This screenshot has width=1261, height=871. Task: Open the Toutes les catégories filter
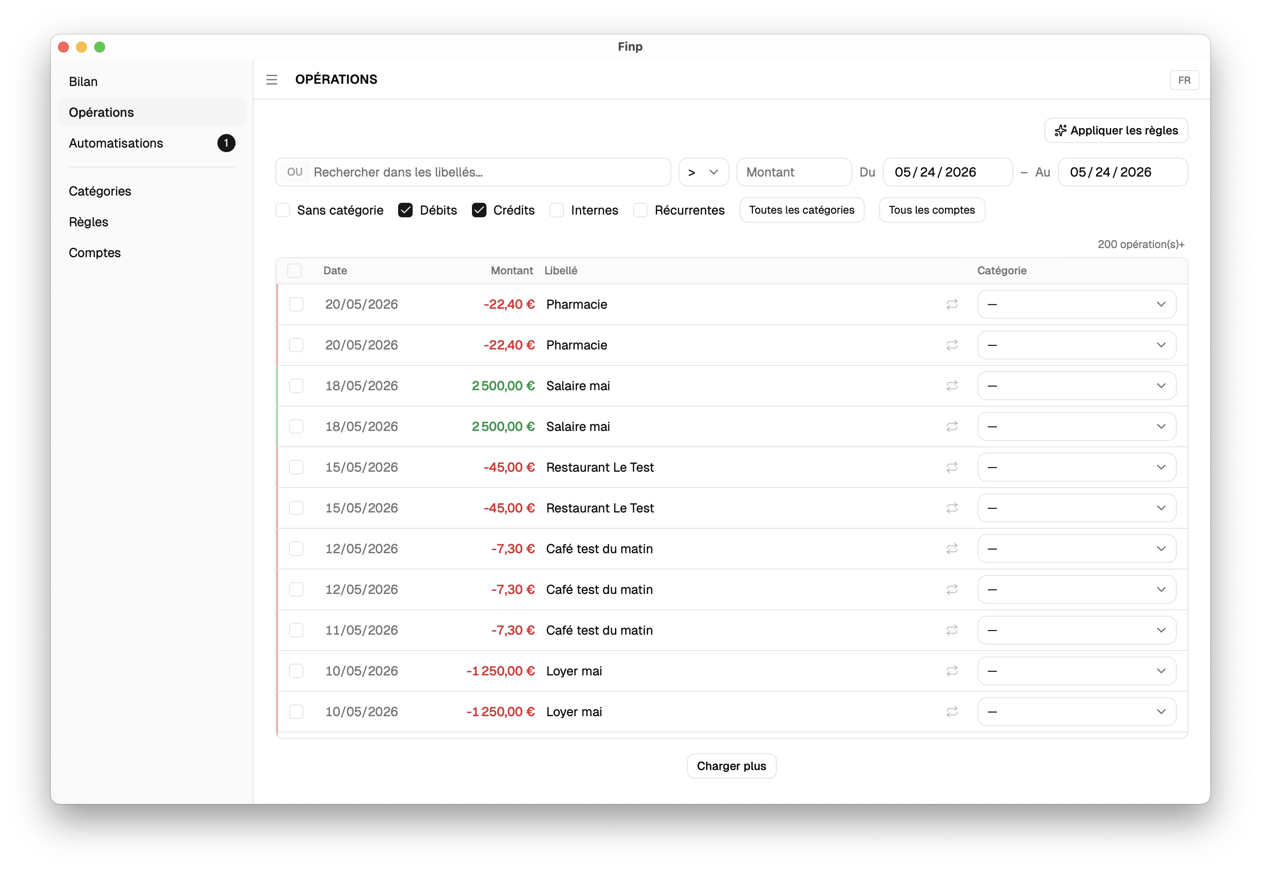pos(802,210)
